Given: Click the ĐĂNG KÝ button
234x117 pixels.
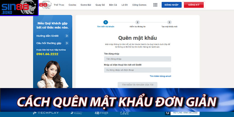Looking at the screenshot, I should point(194,5).
